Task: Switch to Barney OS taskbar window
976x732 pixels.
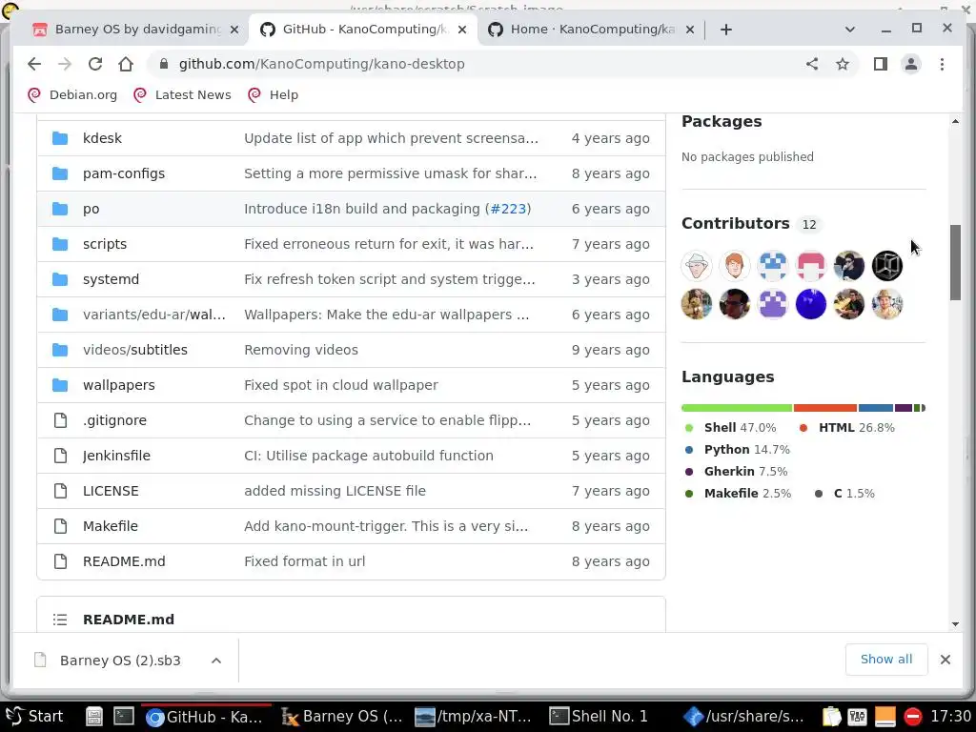Action: click(342, 717)
